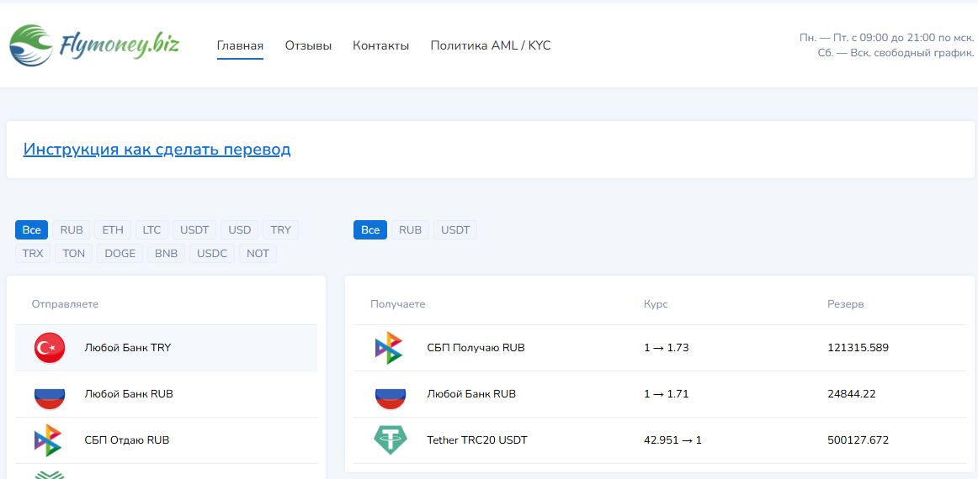Click the Сб. — Вск. свободный график text
The height and width of the screenshot is (479, 978).
tap(896, 54)
